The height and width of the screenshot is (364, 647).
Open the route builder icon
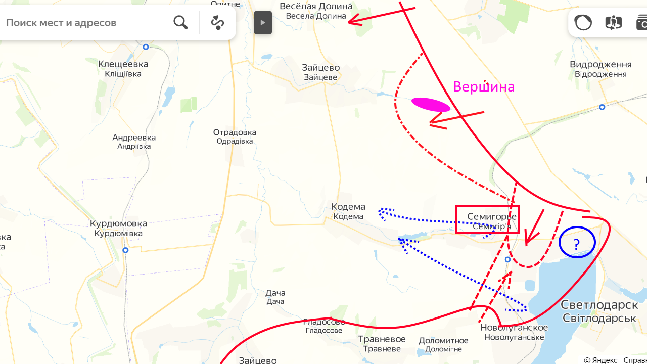[x=217, y=23]
